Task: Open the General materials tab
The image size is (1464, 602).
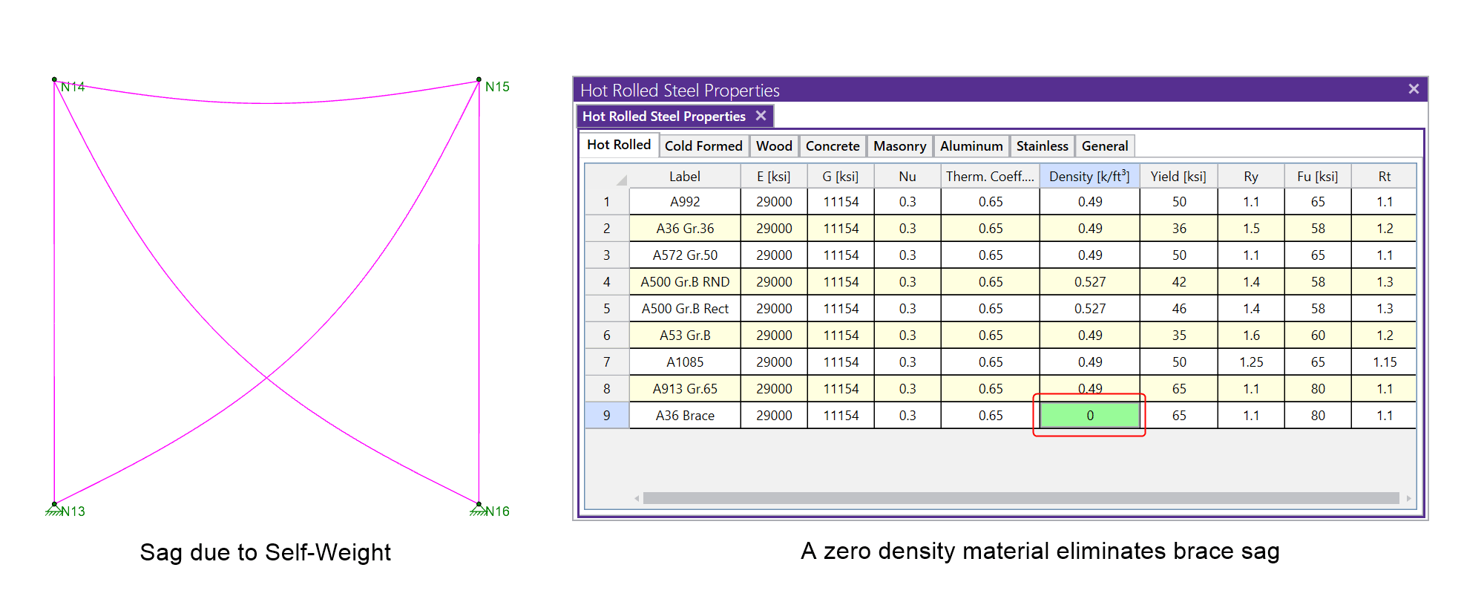Action: 1104,146
